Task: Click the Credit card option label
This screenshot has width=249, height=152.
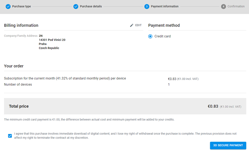Action: [163, 36]
